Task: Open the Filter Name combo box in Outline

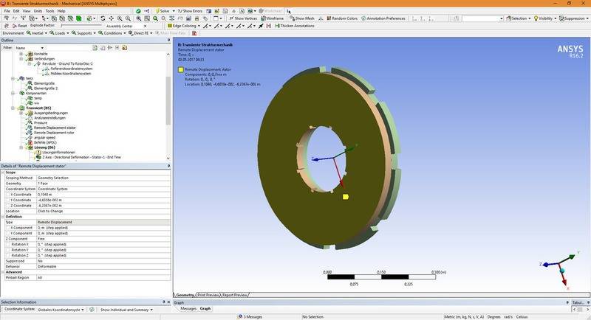Action: pyautogui.click(x=30, y=48)
